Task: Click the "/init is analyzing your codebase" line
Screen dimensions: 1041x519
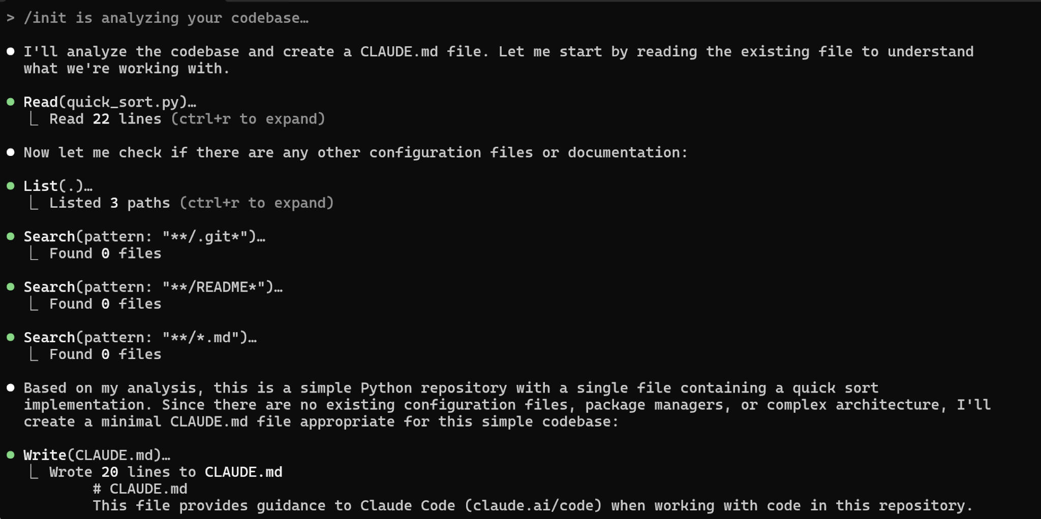Action: 166,18
